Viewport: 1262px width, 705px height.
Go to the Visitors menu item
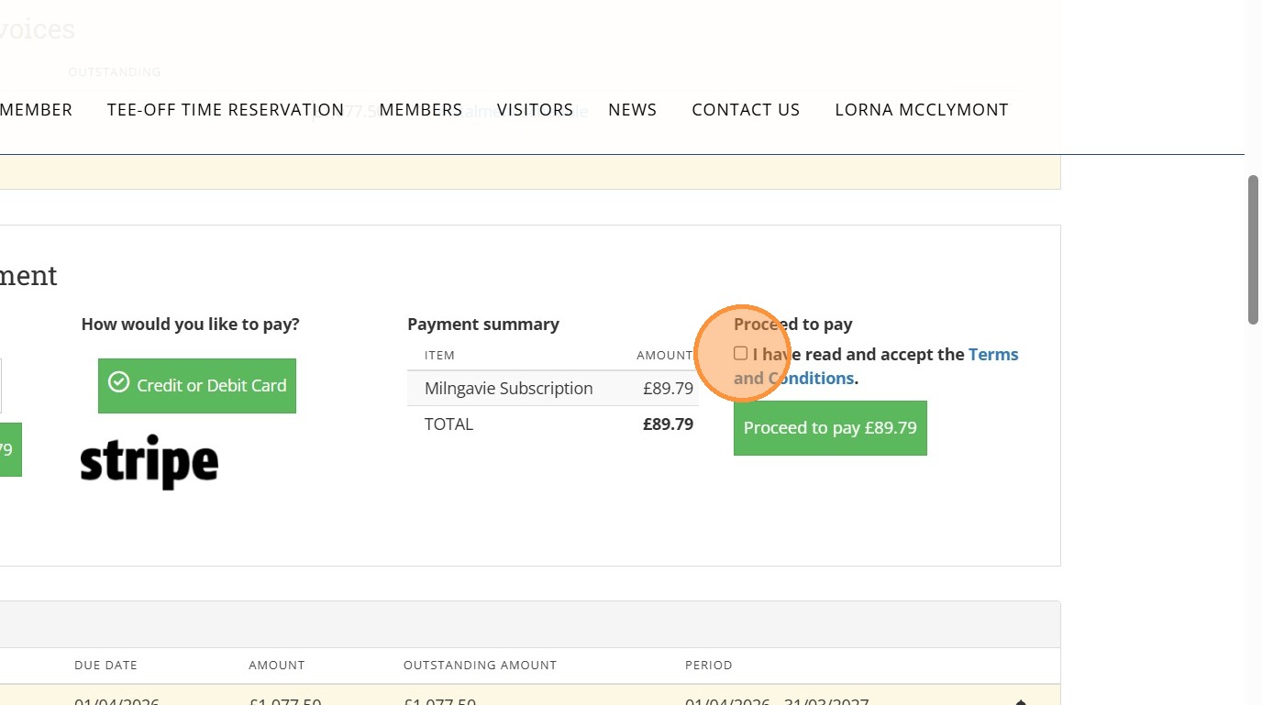coord(536,110)
